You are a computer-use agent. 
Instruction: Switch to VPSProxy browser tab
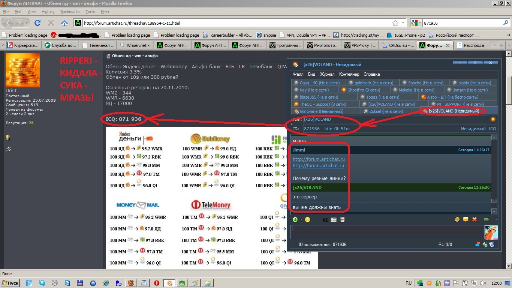click(360, 45)
